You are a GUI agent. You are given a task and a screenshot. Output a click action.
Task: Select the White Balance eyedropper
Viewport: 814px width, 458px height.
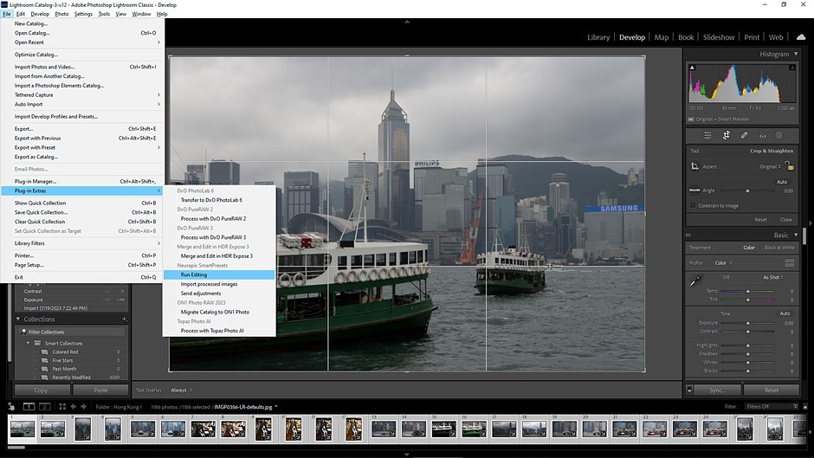pyautogui.click(x=697, y=281)
